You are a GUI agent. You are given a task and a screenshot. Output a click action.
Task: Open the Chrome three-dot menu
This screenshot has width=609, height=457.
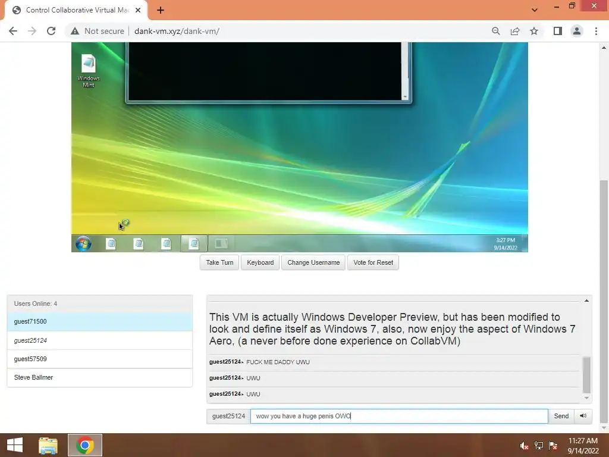coord(596,31)
